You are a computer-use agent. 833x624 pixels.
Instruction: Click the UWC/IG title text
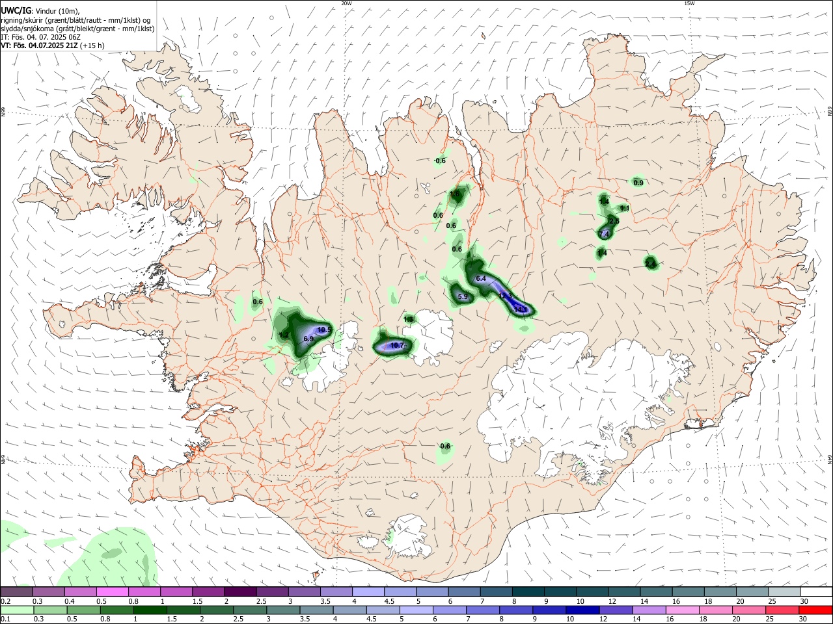coord(16,10)
